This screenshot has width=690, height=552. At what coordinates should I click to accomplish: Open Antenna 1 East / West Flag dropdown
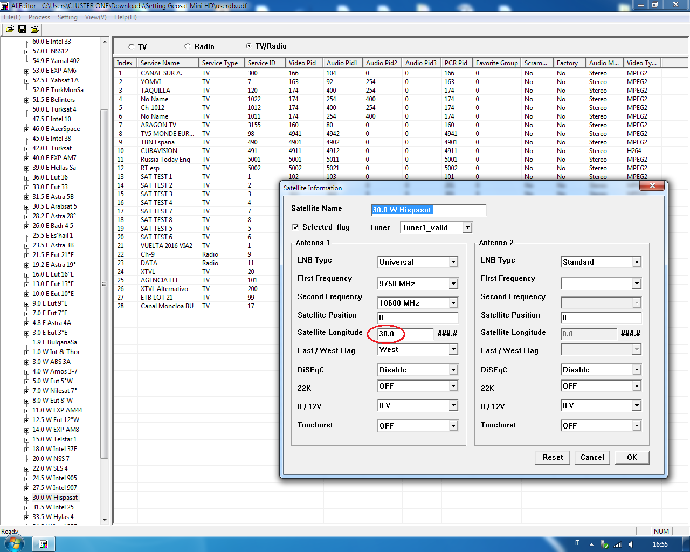[x=453, y=349]
